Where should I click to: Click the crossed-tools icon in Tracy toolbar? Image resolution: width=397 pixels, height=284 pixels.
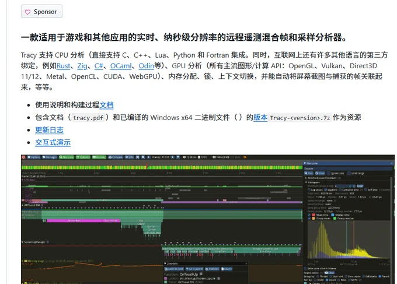[x=137, y=157]
